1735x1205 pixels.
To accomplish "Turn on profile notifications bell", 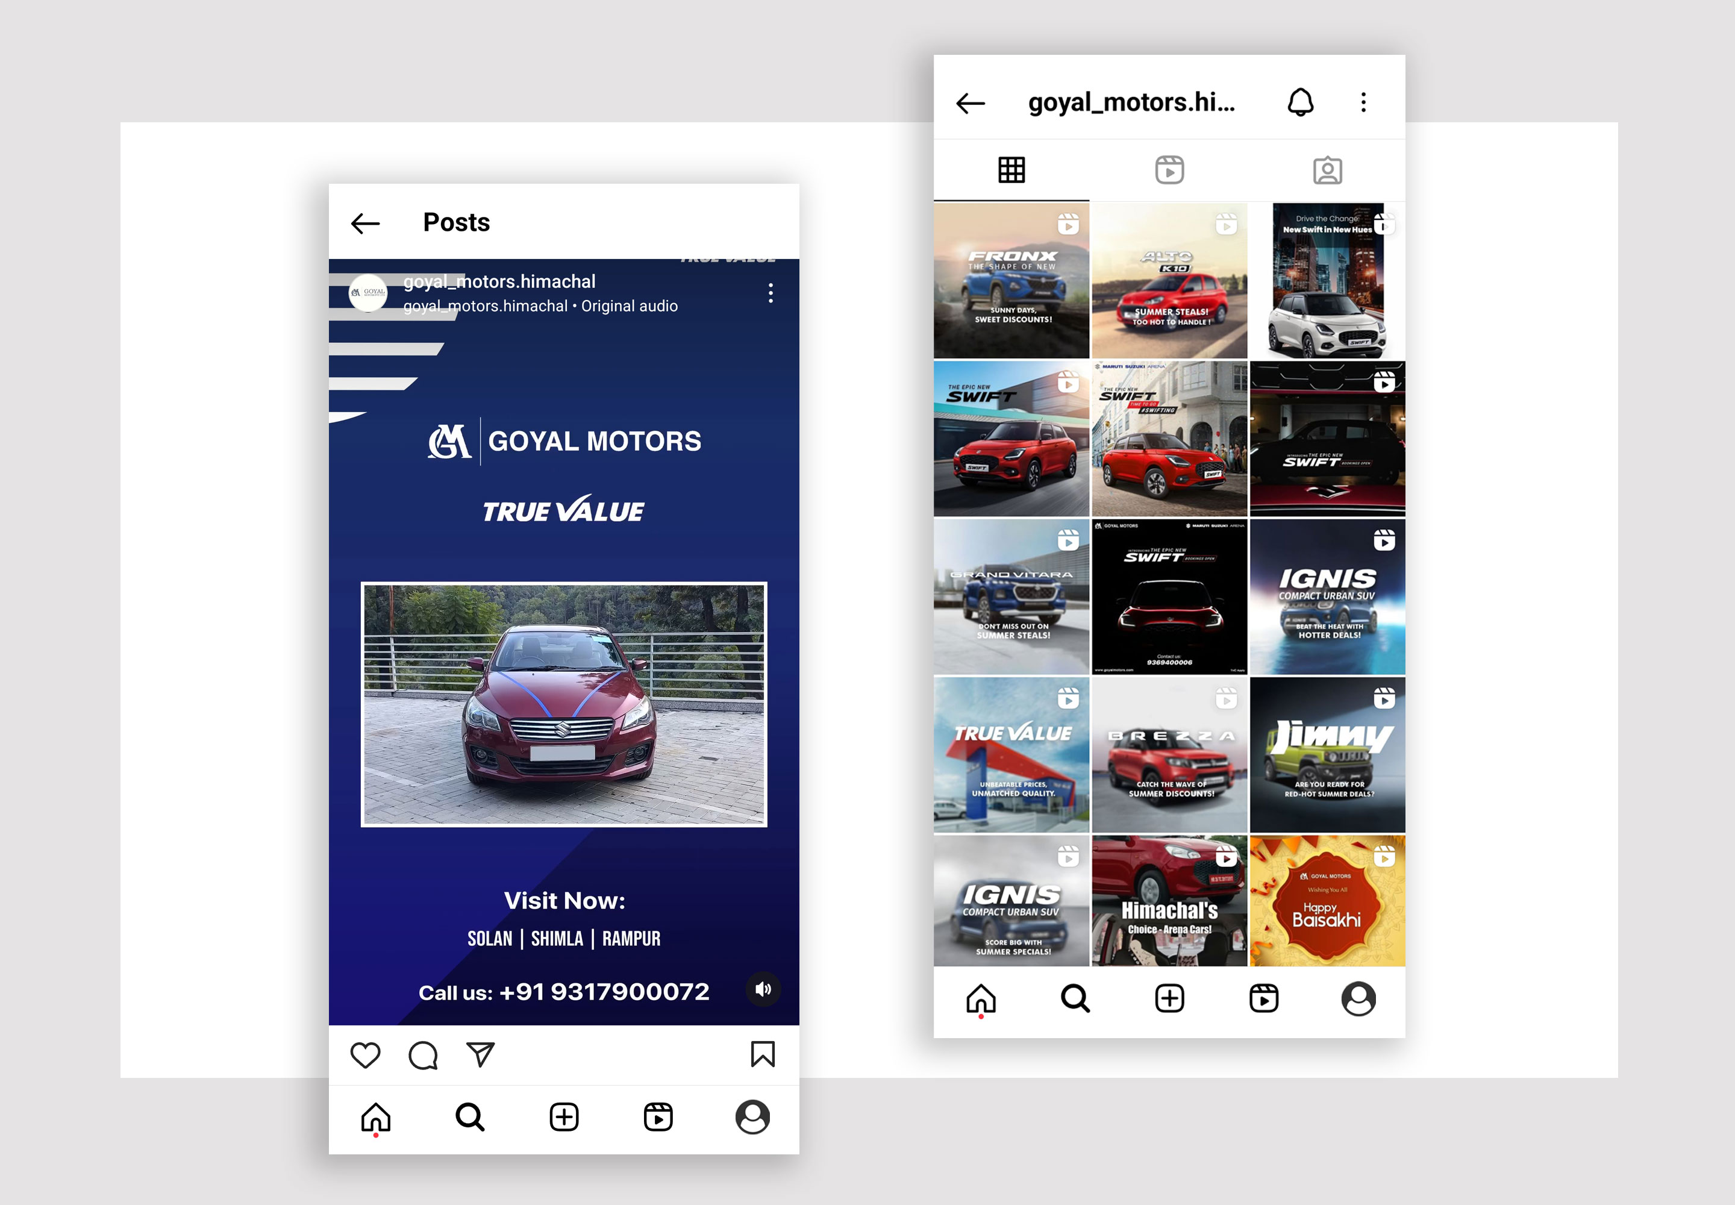I will 1300,102.
